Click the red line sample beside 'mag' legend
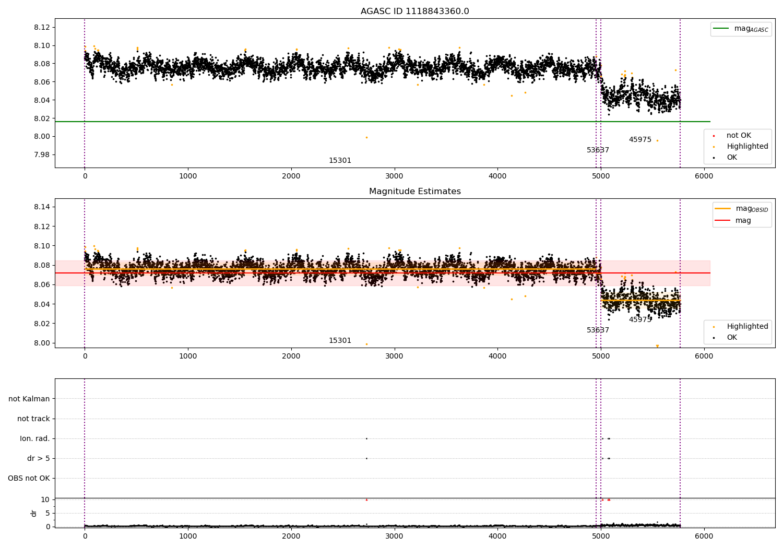Image resolution: width=783 pixels, height=548 pixels. (x=723, y=221)
